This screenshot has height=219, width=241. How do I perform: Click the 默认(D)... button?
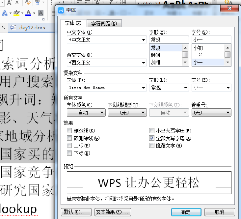coord(76,212)
